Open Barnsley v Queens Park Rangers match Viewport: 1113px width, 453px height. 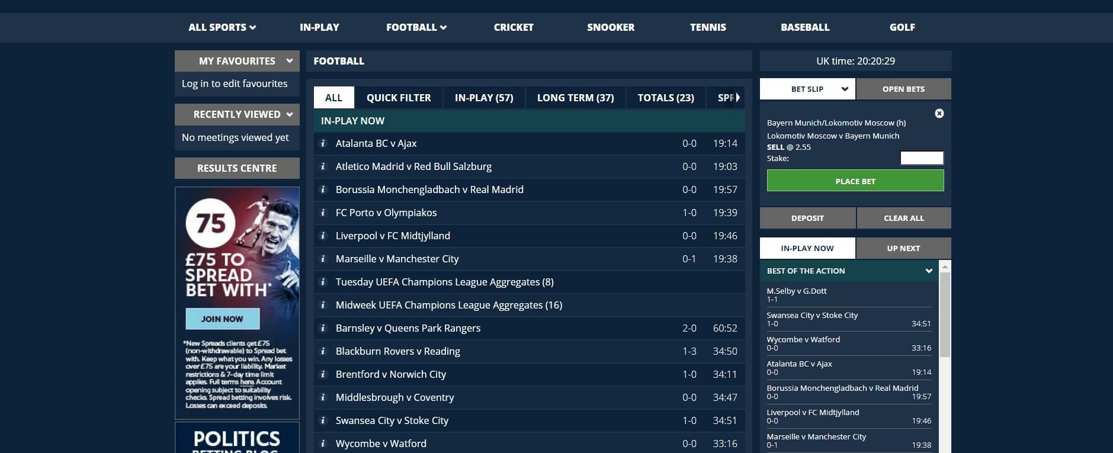[x=408, y=328]
